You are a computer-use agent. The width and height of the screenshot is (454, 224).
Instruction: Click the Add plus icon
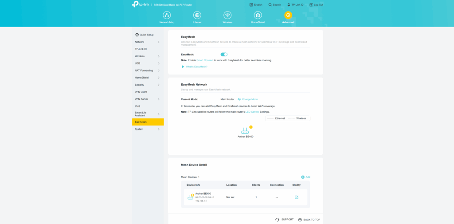tap(303, 177)
